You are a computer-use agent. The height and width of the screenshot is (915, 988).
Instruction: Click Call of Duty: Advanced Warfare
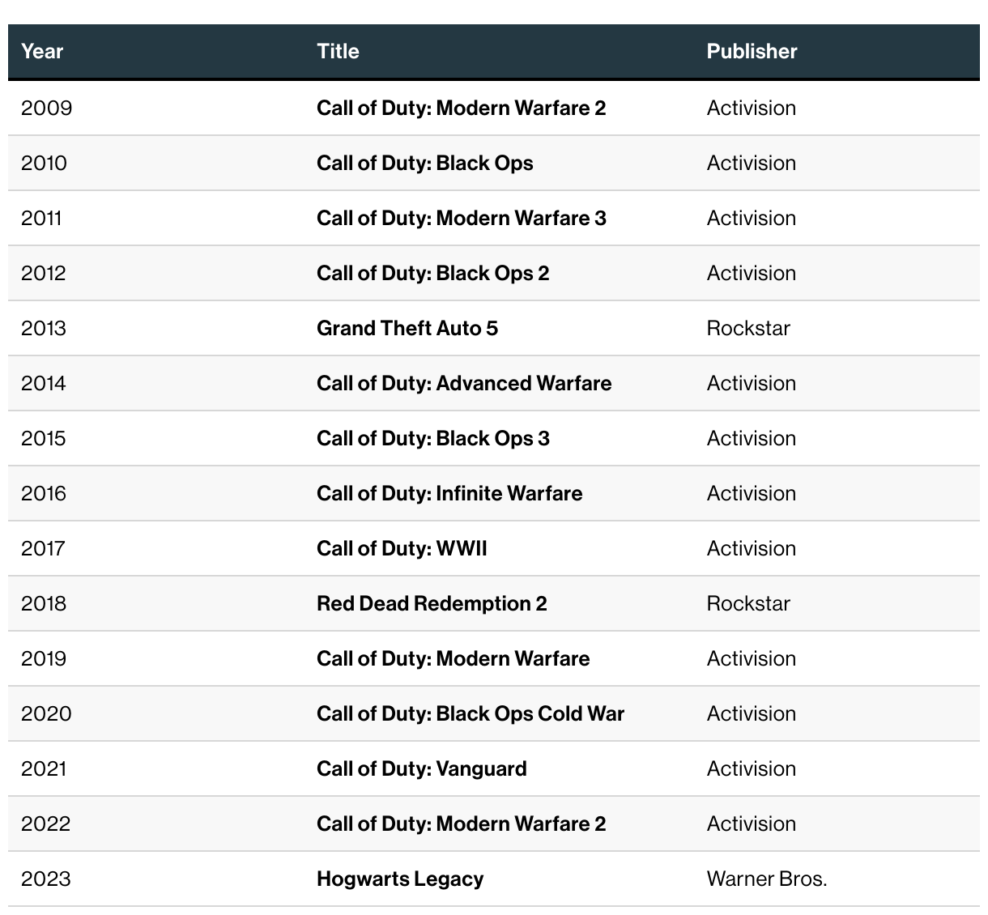tap(464, 383)
